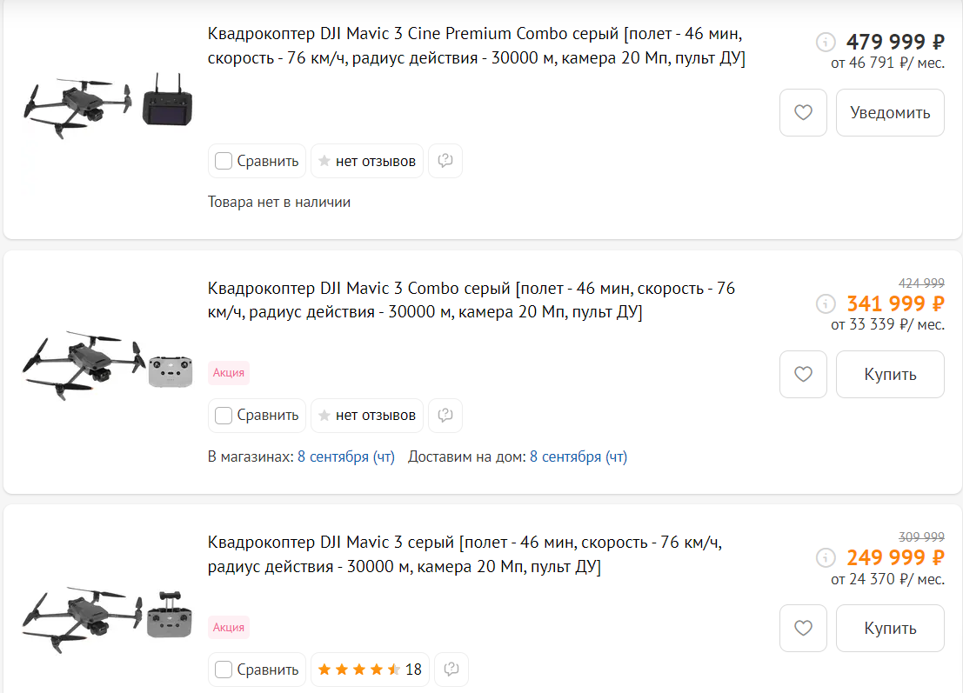Open price info for 479 999 ₽ item
Screen dimensions: 963x693
pos(826,42)
